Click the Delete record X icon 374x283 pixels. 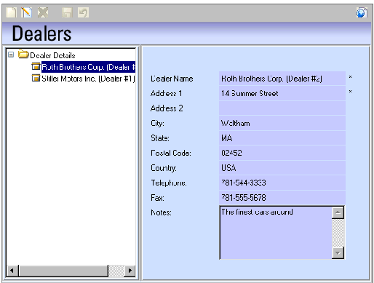point(43,12)
